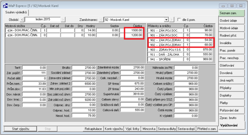
Task: Click Přehled o zam. button
Action: pyautogui.click(x=207, y=129)
